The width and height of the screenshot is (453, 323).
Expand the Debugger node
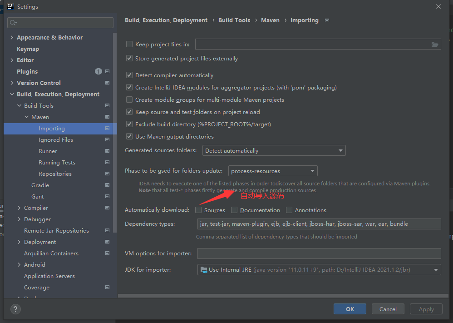tap(19, 219)
